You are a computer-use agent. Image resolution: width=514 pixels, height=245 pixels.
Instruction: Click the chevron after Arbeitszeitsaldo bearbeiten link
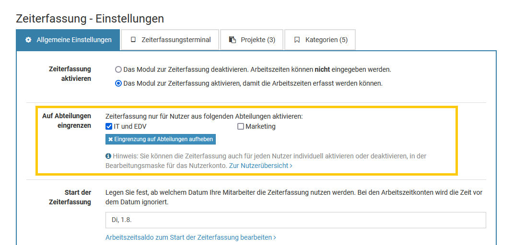pyautogui.click(x=274, y=237)
